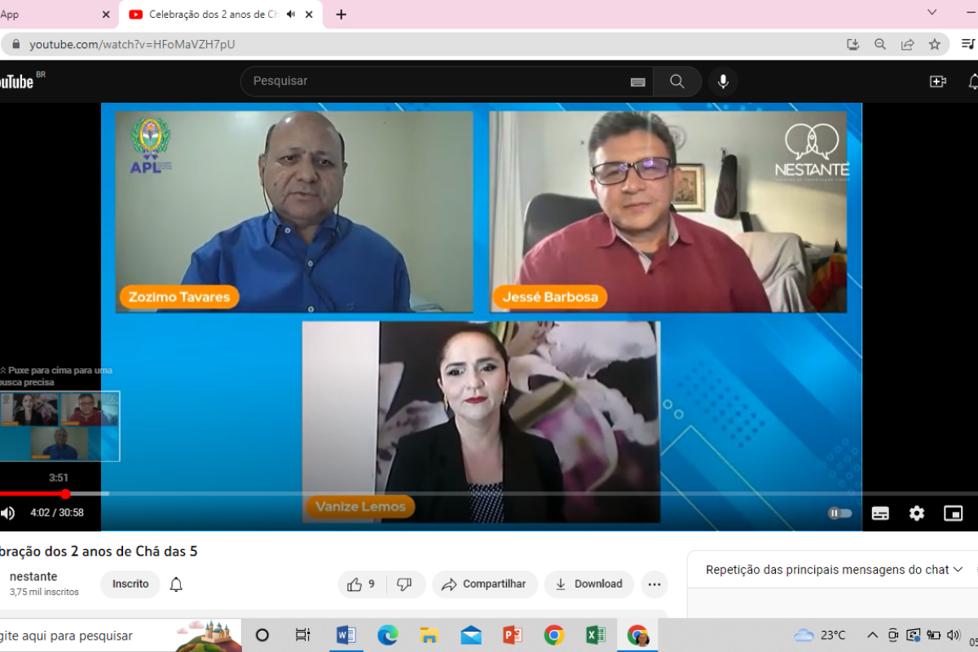Open the more actions three-dot menu
The width and height of the screenshot is (978, 652).
pyautogui.click(x=654, y=584)
